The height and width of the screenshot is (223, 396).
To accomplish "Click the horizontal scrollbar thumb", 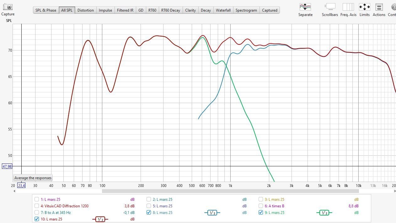I will [230, 191].
